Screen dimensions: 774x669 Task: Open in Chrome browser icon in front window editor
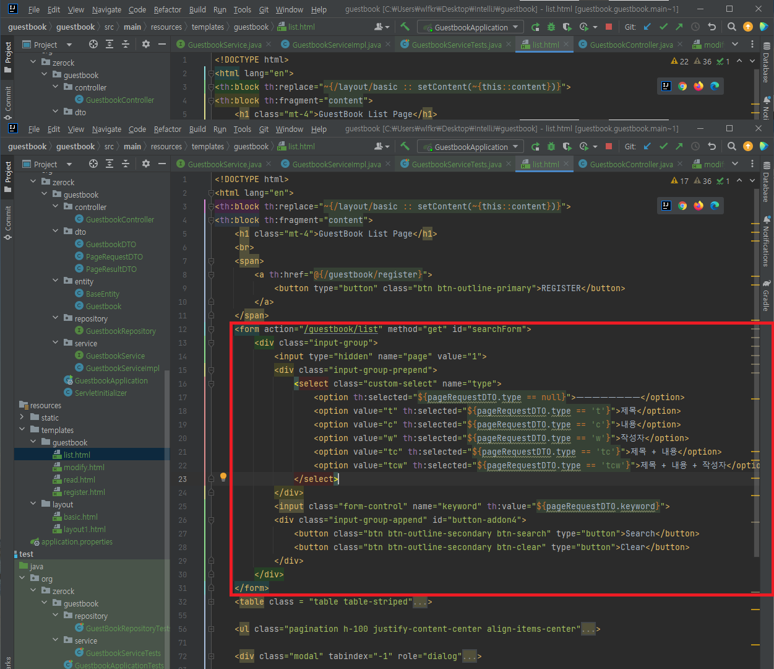(682, 206)
